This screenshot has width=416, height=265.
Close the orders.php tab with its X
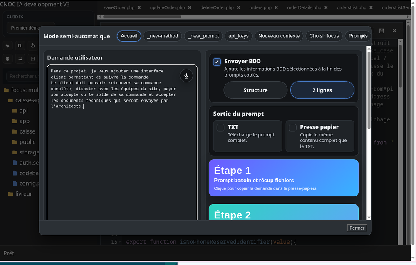(276, 7)
